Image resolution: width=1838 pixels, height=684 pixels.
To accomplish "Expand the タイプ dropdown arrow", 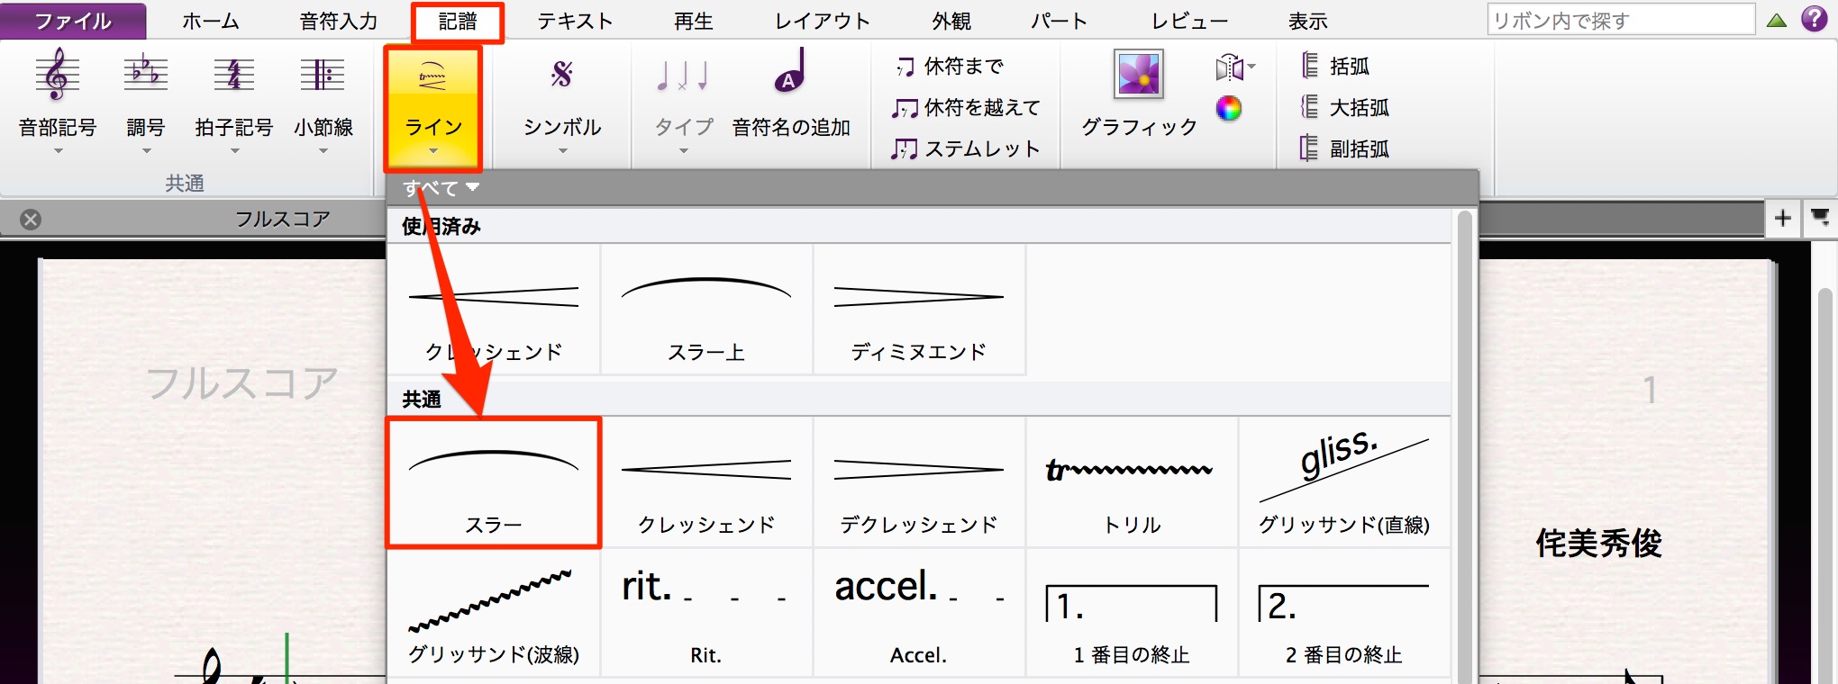I will pos(683,151).
